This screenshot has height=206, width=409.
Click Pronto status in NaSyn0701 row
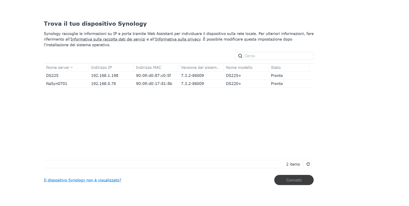277,83
